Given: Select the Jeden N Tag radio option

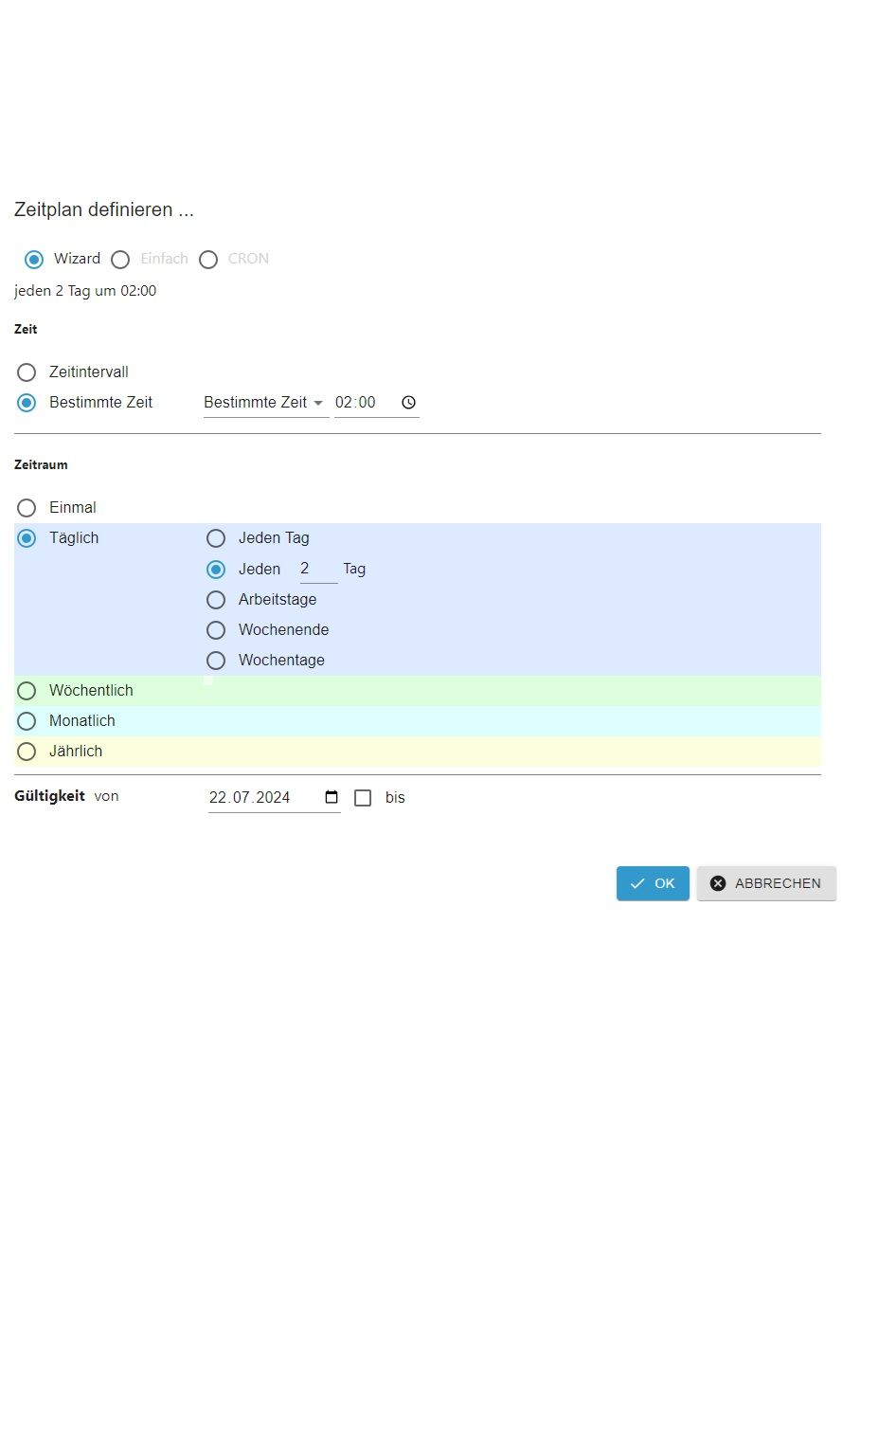Looking at the screenshot, I should (216, 570).
